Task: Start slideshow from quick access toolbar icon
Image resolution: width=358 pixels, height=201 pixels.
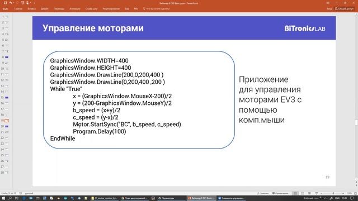Action: [22, 3]
